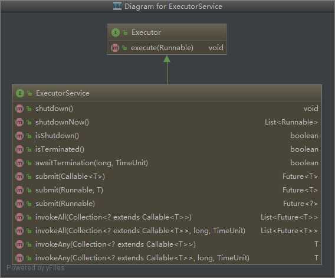The image size is (335, 278).
Task: Click method icon of invokeAny without timeout
Action: [19, 244]
